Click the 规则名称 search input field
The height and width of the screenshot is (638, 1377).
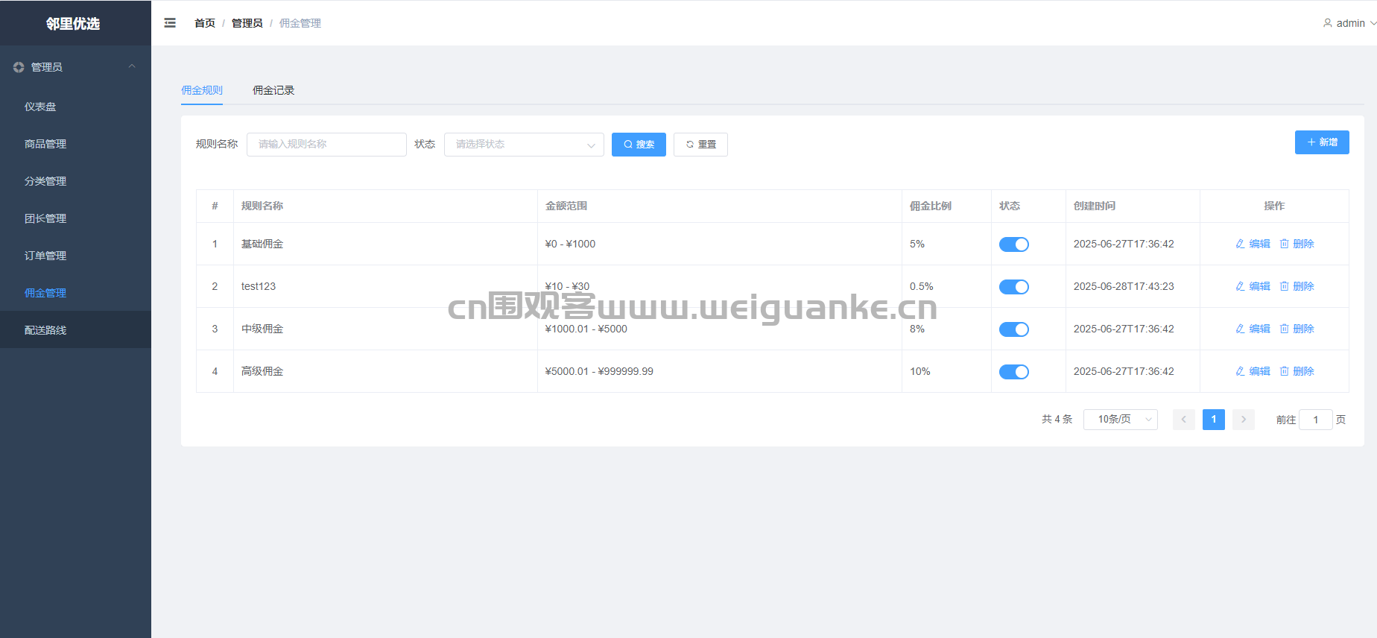click(326, 145)
